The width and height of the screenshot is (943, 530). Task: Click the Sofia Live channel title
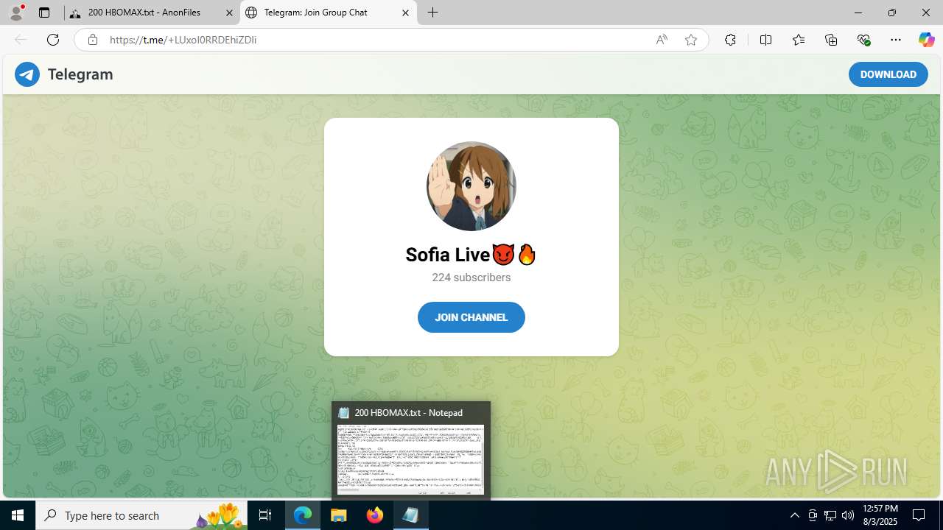coord(471,255)
